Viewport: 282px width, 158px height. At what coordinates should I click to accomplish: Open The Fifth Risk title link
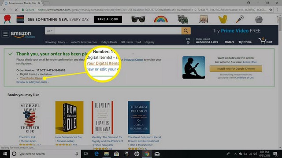(x=27, y=137)
